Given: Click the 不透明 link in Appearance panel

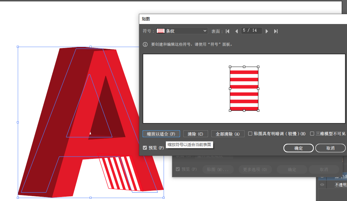Looking at the screenshot, I should 341,185.
